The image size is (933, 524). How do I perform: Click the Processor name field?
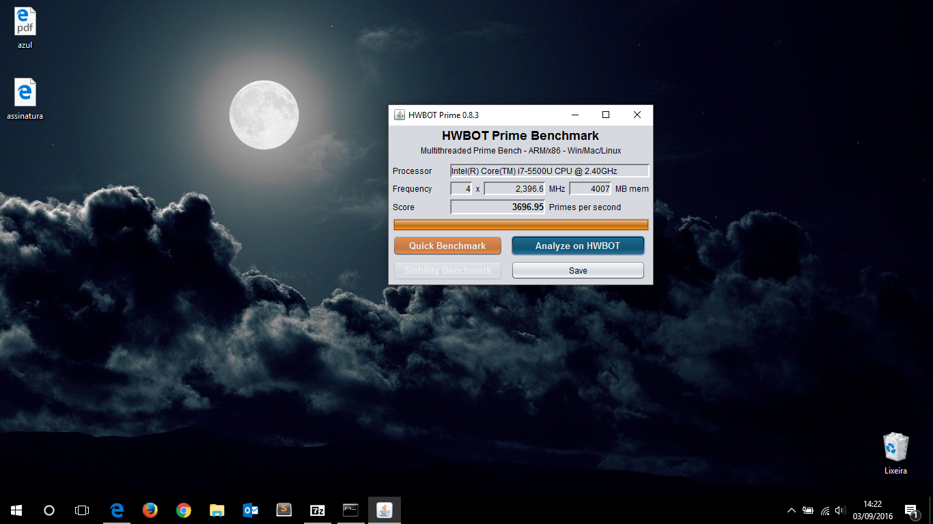[549, 171]
